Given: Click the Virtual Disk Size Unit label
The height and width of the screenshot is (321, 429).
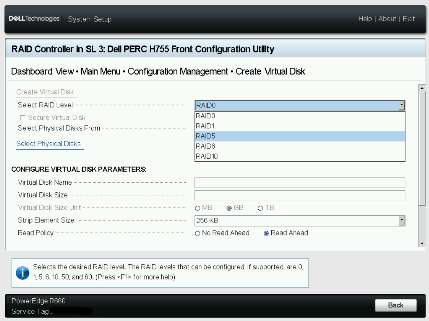Looking at the screenshot, I should (50, 208).
